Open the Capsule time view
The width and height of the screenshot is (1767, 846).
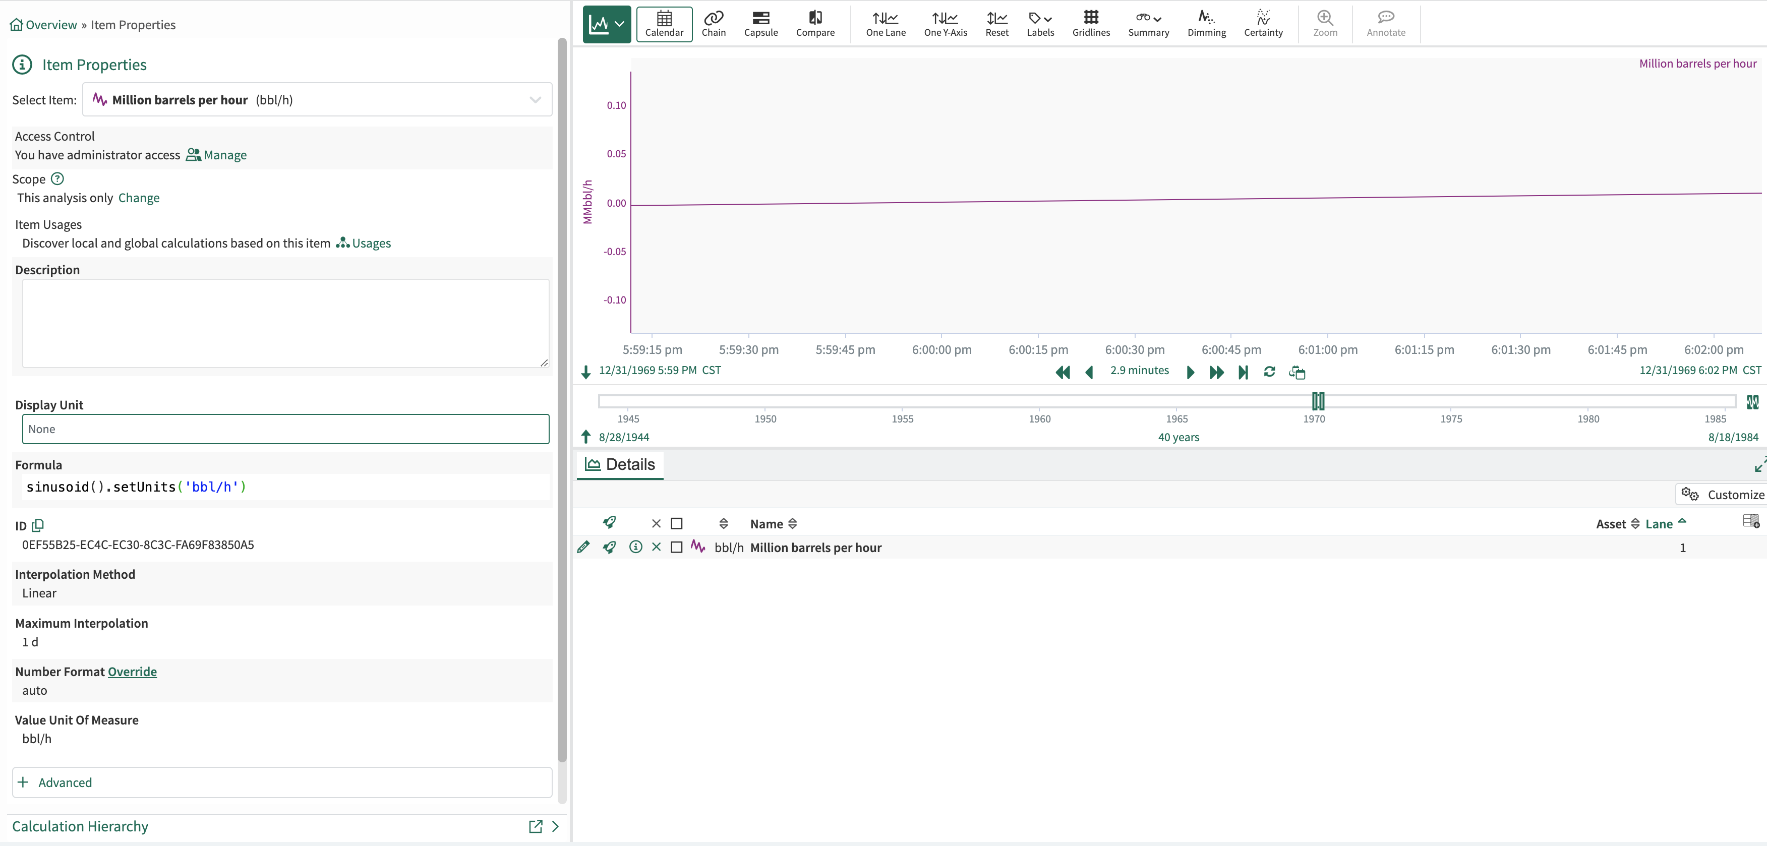tap(760, 23)
